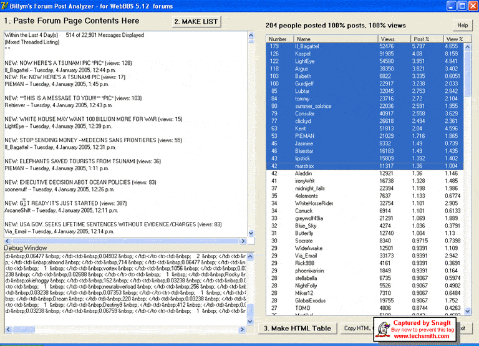This screenshot has height=346, width=479.
Task: Sort by the Number column header
Action: 280,39
